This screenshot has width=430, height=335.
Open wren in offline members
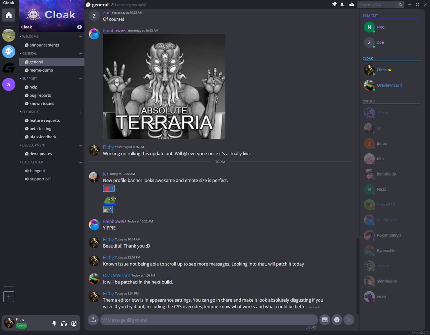coord(392,296)
